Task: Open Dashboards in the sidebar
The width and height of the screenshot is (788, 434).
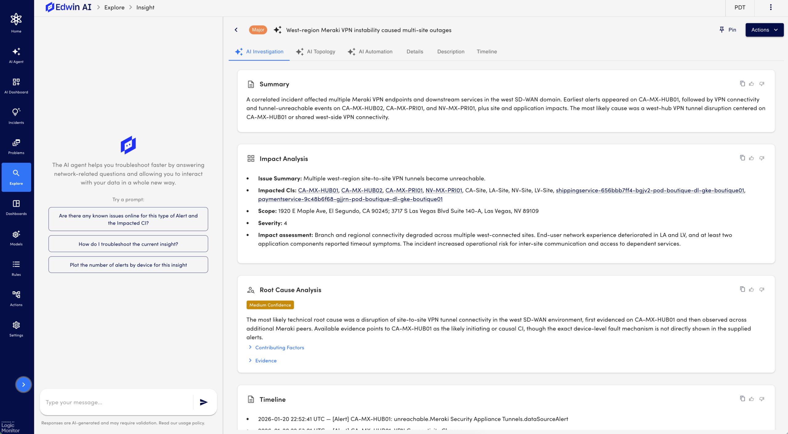Action: (x=16, y=207)
